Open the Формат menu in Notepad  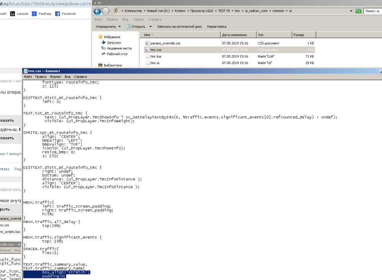(55, 77)
